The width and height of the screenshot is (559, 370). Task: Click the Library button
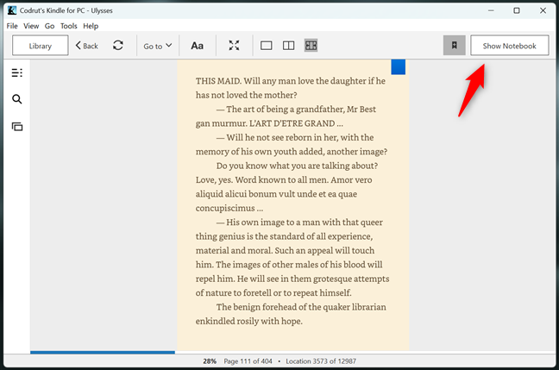click(x=40, y=46)
